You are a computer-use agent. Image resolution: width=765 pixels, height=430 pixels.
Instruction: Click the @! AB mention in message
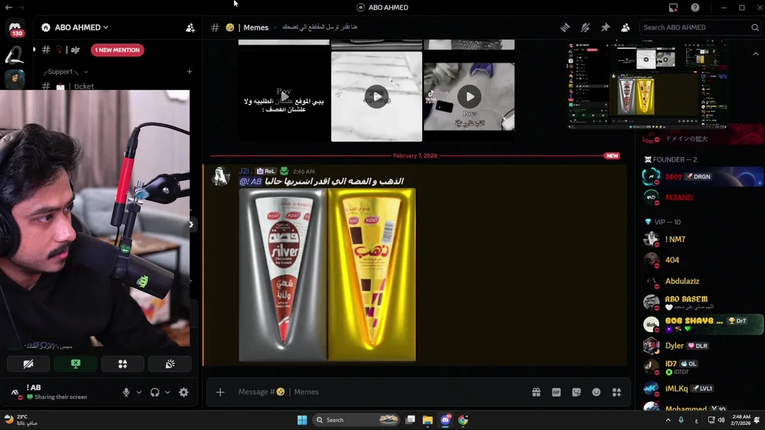coord(250,182)
